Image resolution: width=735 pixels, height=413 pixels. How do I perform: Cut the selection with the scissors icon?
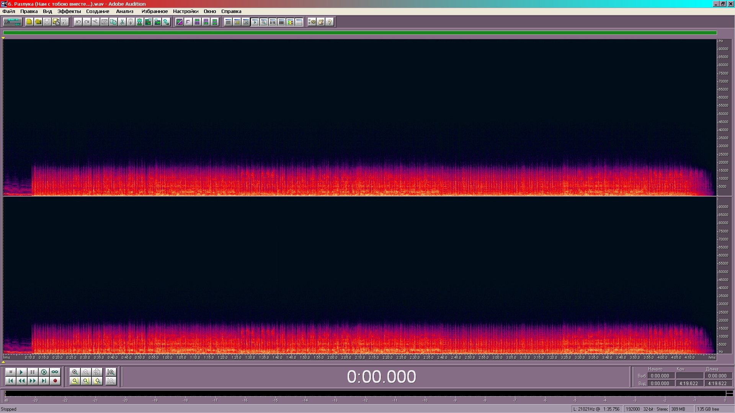click(122, 22)
